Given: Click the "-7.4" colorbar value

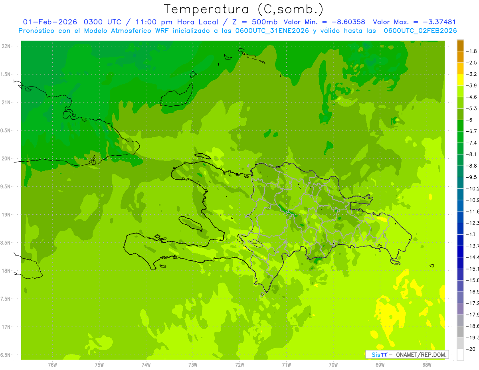Looking at the screenshot, I should click(x=471, y=142).
